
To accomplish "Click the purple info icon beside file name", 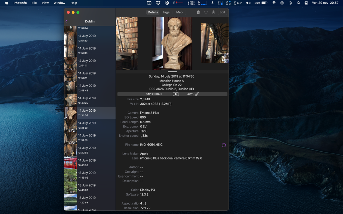I will [x=224, y=145].
